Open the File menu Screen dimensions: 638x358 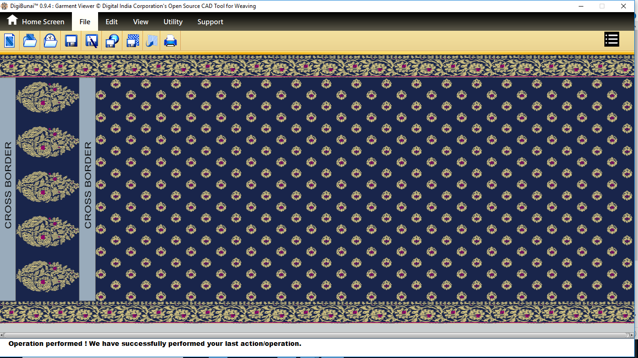click(x=85, y=22)
